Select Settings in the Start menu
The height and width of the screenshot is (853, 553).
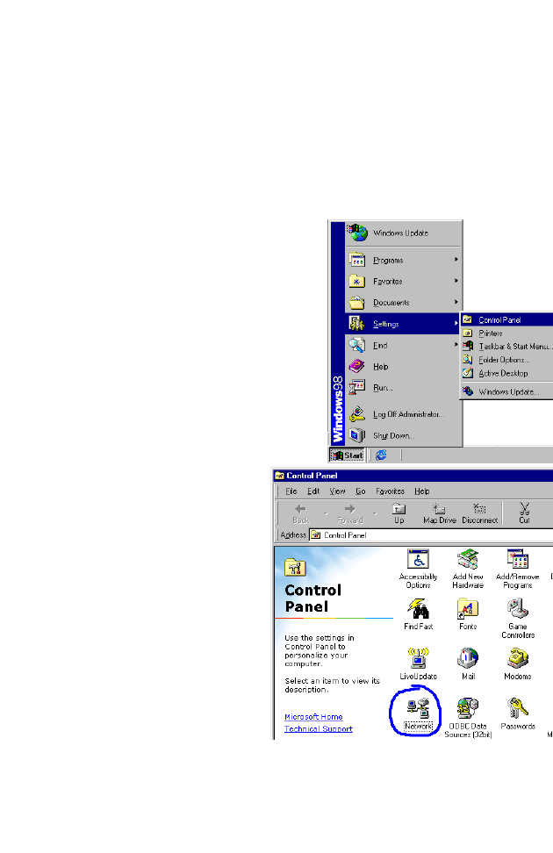[403, 324]
